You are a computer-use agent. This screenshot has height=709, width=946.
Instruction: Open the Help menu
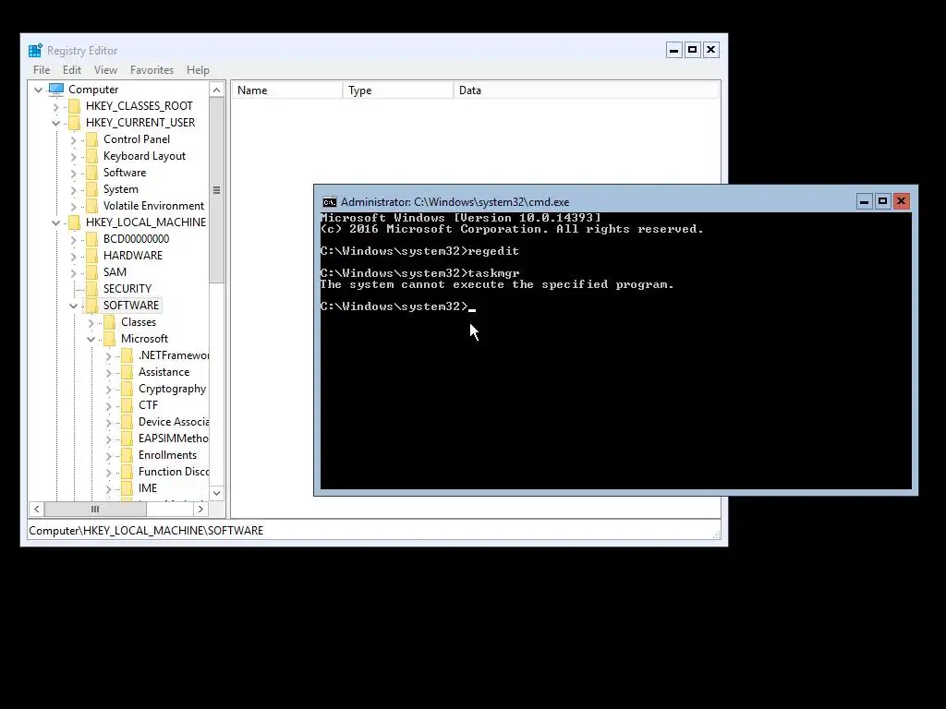[198, 70]
